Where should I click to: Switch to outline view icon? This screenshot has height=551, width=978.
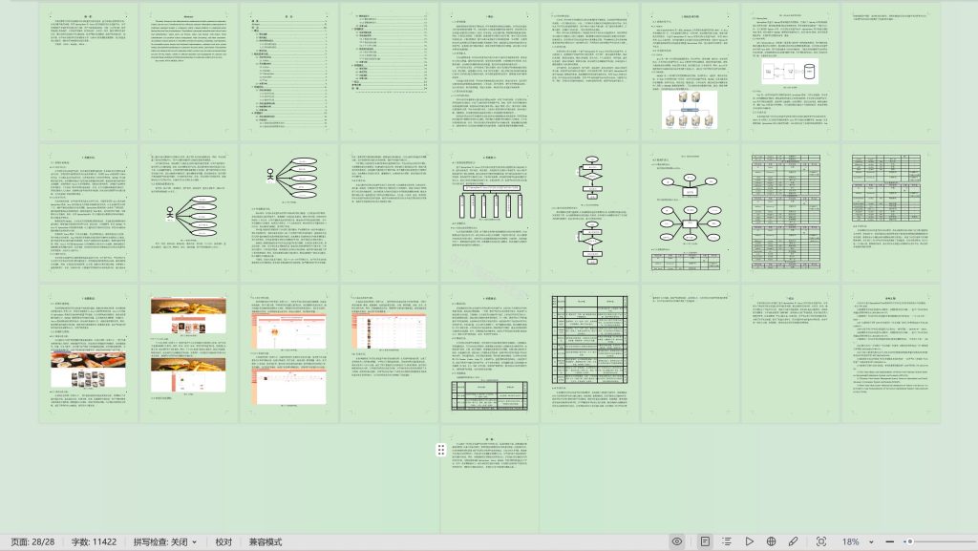pos(727,541)
